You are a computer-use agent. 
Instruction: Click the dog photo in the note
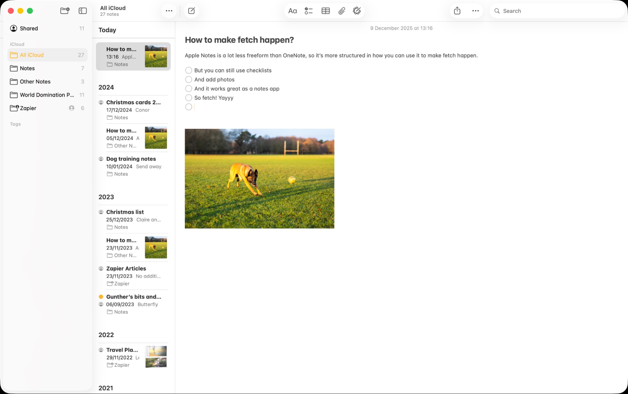click(x=259, y=178)
